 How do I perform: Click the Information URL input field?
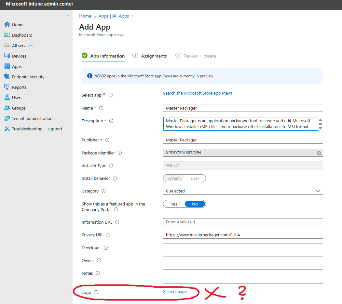(243, 222)
